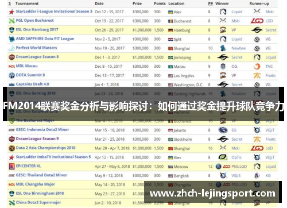
Task: Click the OpTic winner team name
Action: [x=236, y=157]
